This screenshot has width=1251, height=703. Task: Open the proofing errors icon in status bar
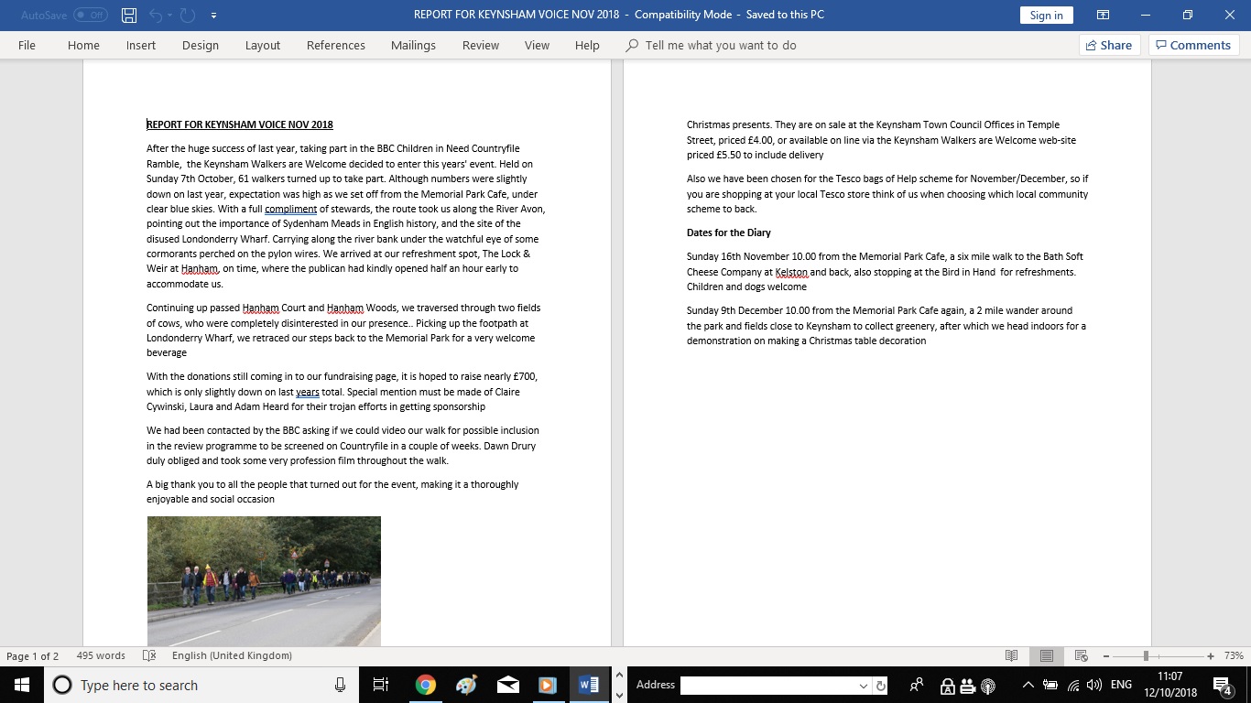pyautogui.click(x=149, y=655)
